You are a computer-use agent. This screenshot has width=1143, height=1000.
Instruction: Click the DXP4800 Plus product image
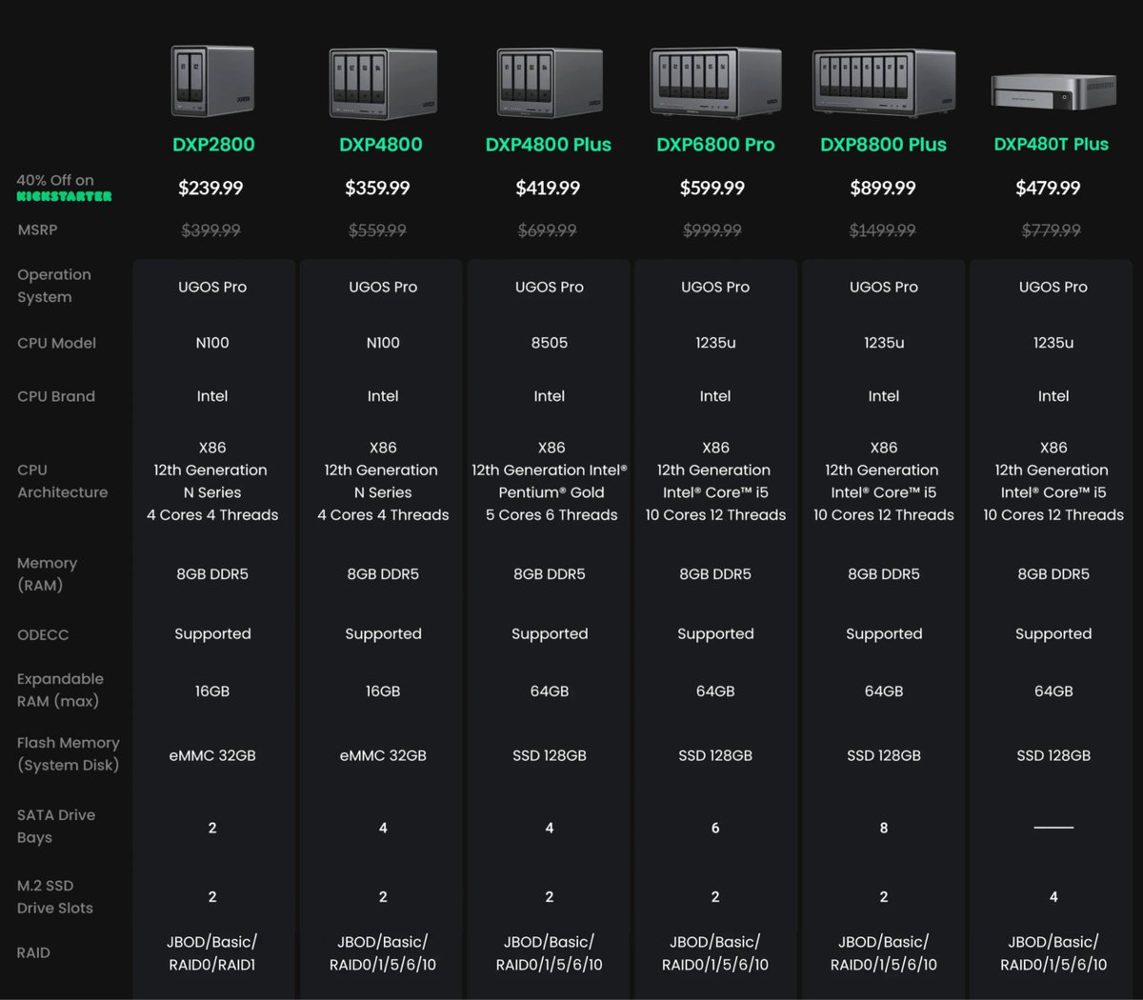point(550,84)
